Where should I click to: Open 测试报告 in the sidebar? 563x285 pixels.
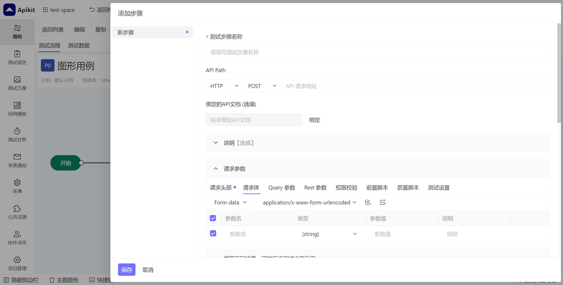17,58
